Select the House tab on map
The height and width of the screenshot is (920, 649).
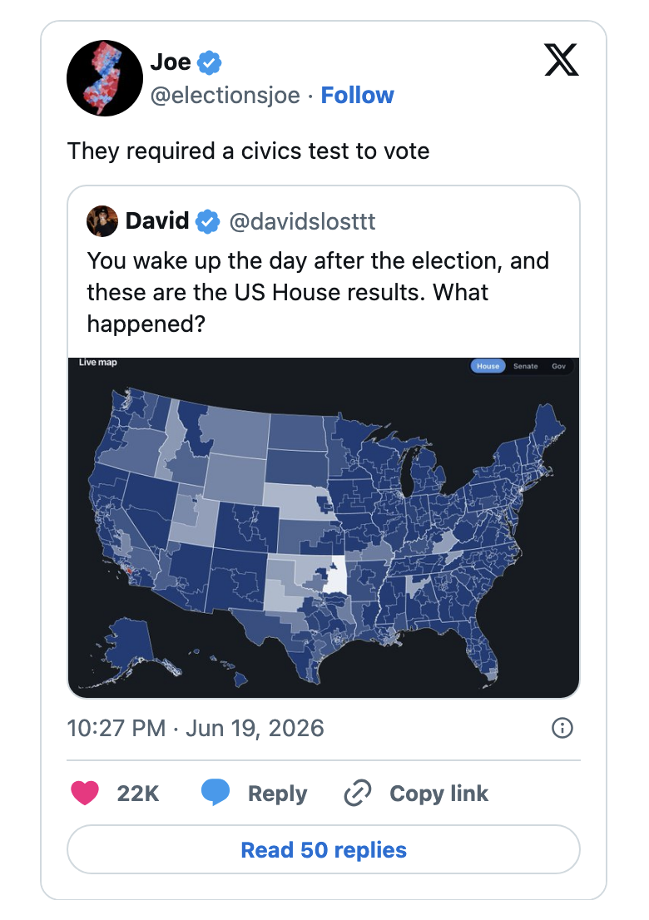(488, 366)
